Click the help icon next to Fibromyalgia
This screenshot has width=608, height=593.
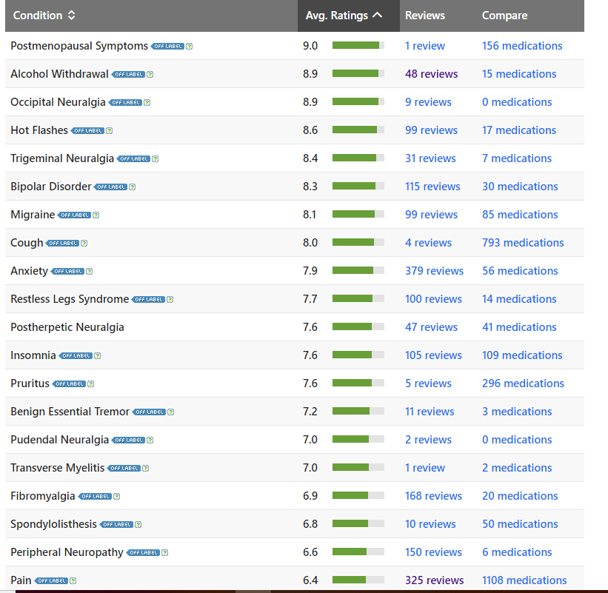(x=116, y=496)
